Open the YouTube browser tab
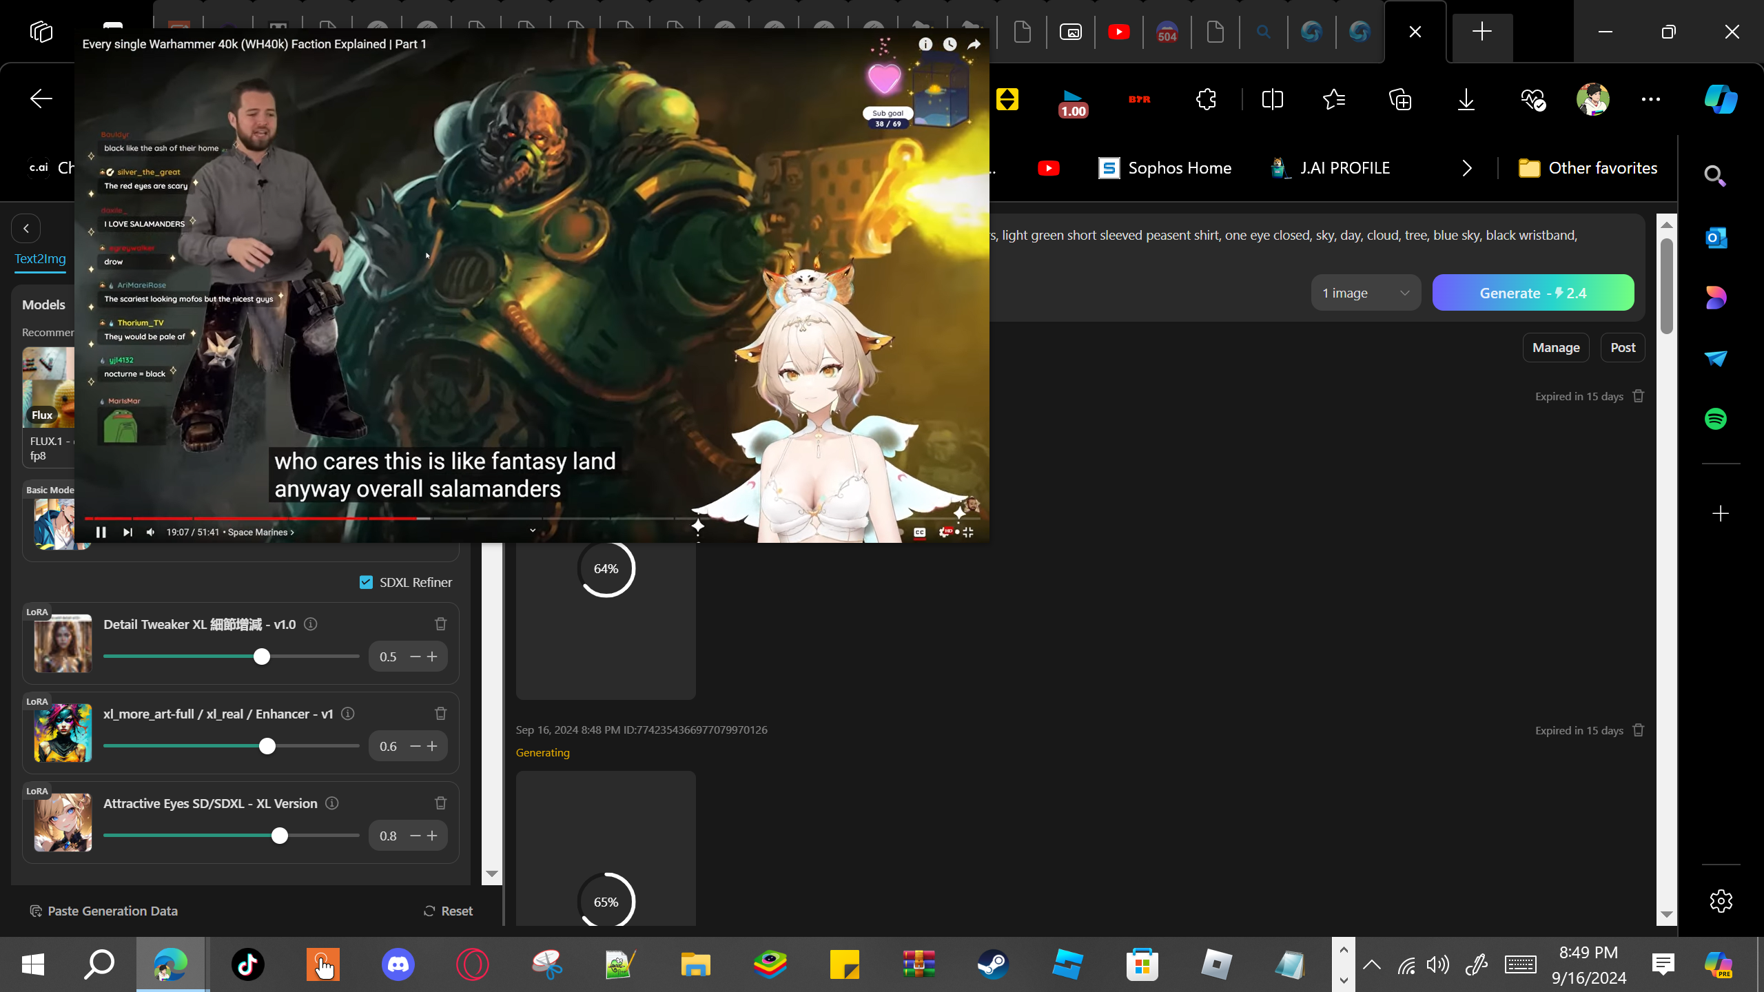Image resolution: width=1764 pixels, height=992 pixels. 1119,32
